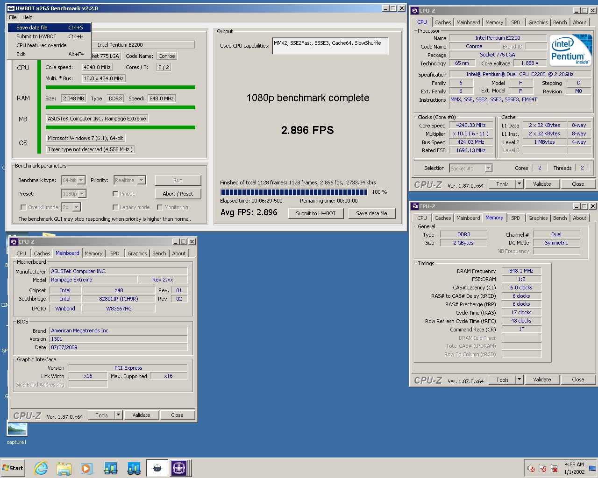Expand Tools arrow in CPU-Z CPU-tab window
The width and height of the screenshot is (598, 478).
point(519,184)
